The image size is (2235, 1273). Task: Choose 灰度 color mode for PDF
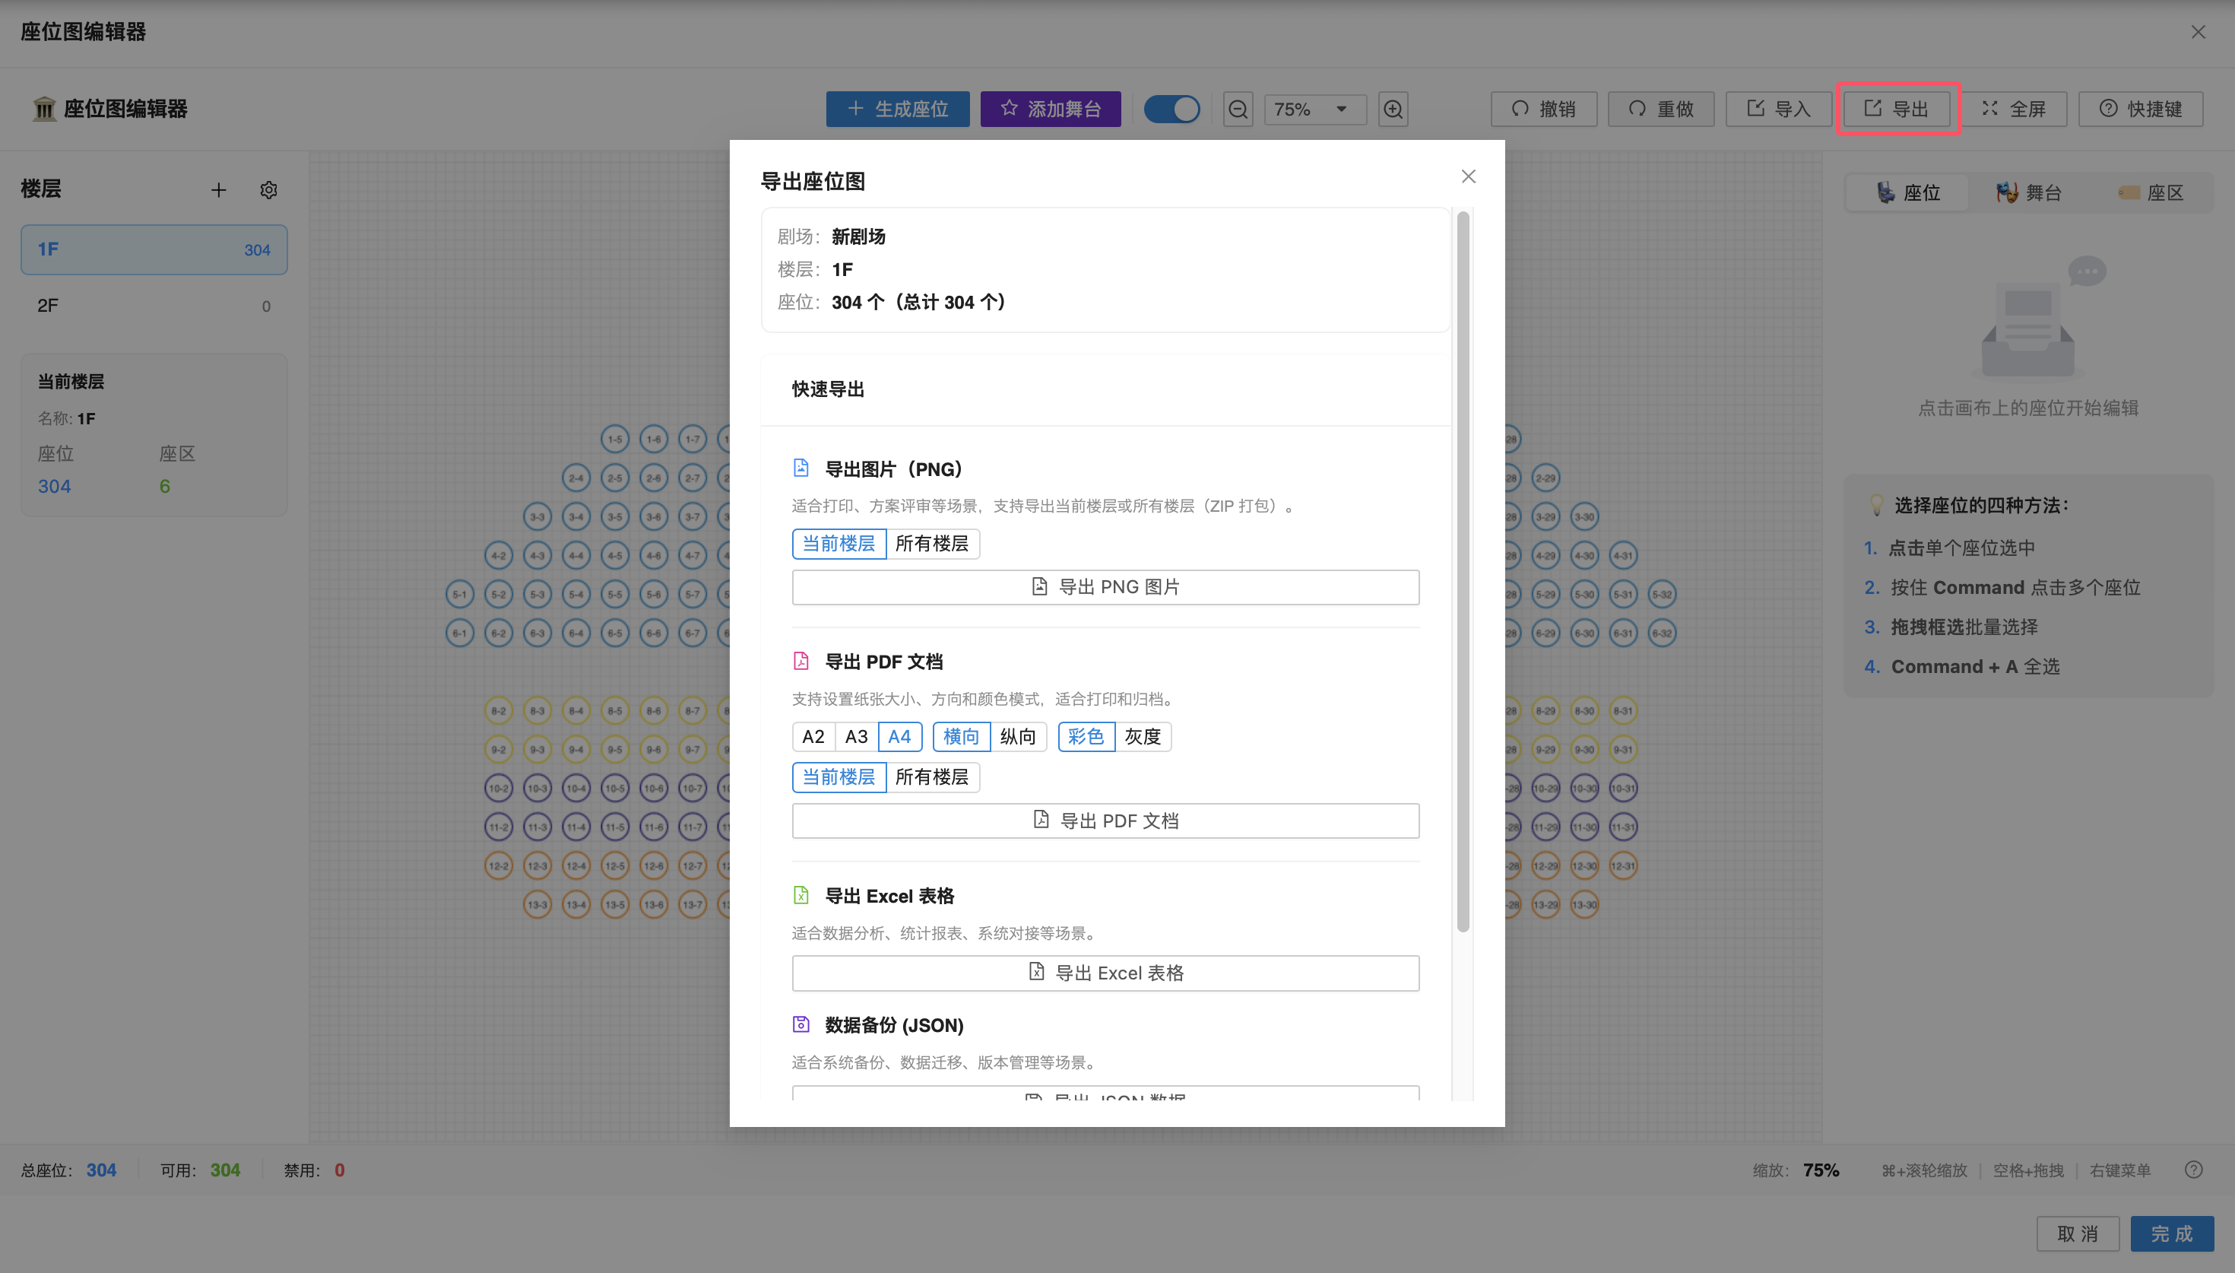[x=1142, y=737]
